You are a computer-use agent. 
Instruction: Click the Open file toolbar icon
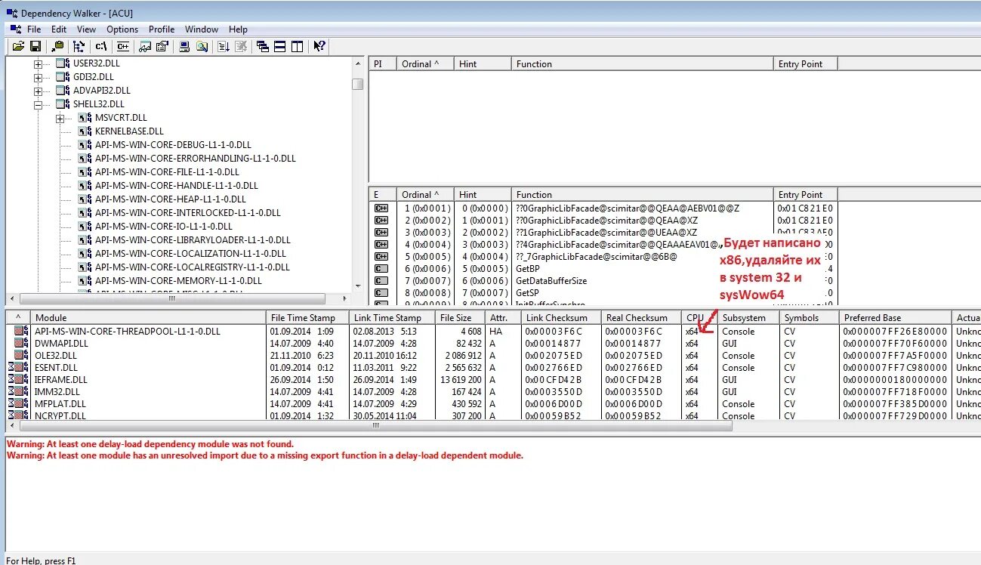click(19, 46)
